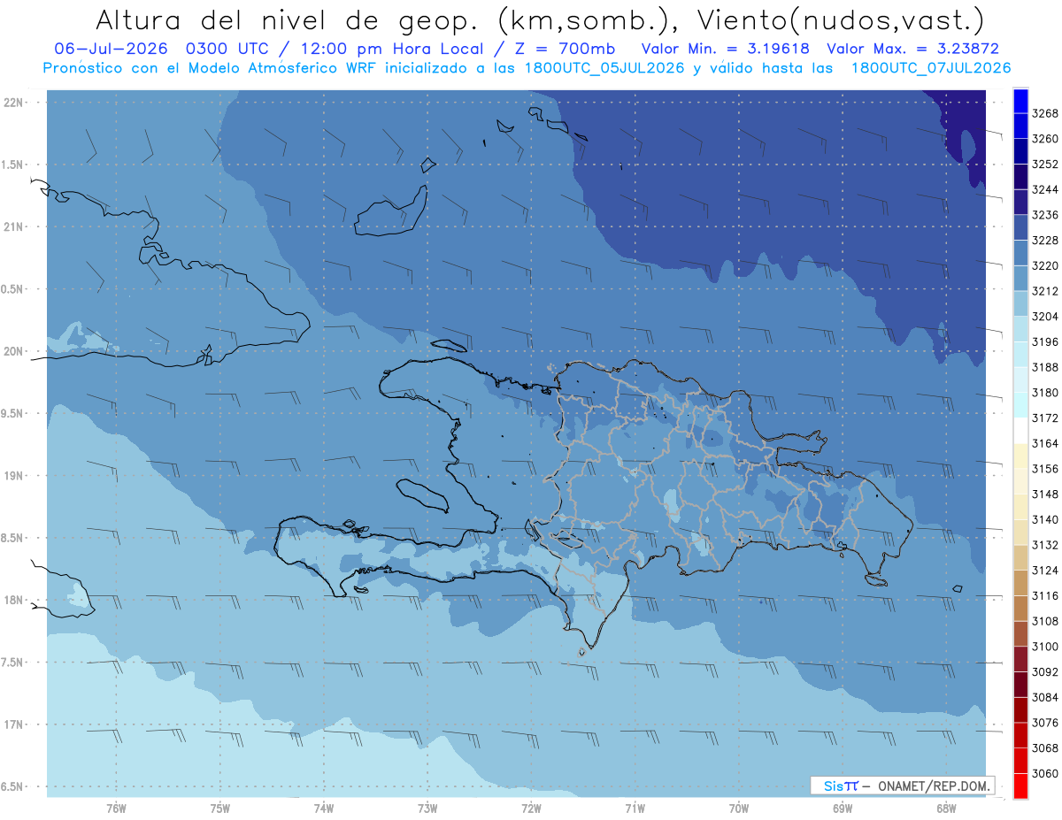Click the colorbar value '3092'
The image size is (1062, 820).
(1045, 672)
